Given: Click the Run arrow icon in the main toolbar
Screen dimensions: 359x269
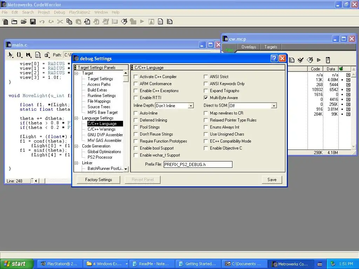Looking at the screenshot, I should point(142,22).
